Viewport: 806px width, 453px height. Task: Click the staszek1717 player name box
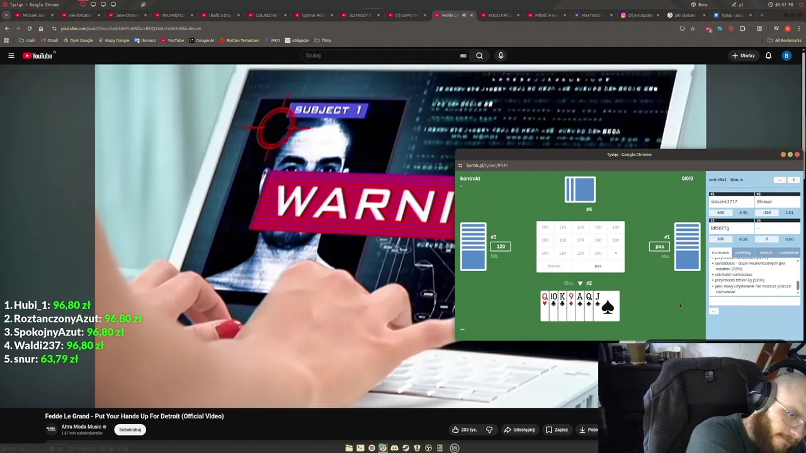pos(732,202)
